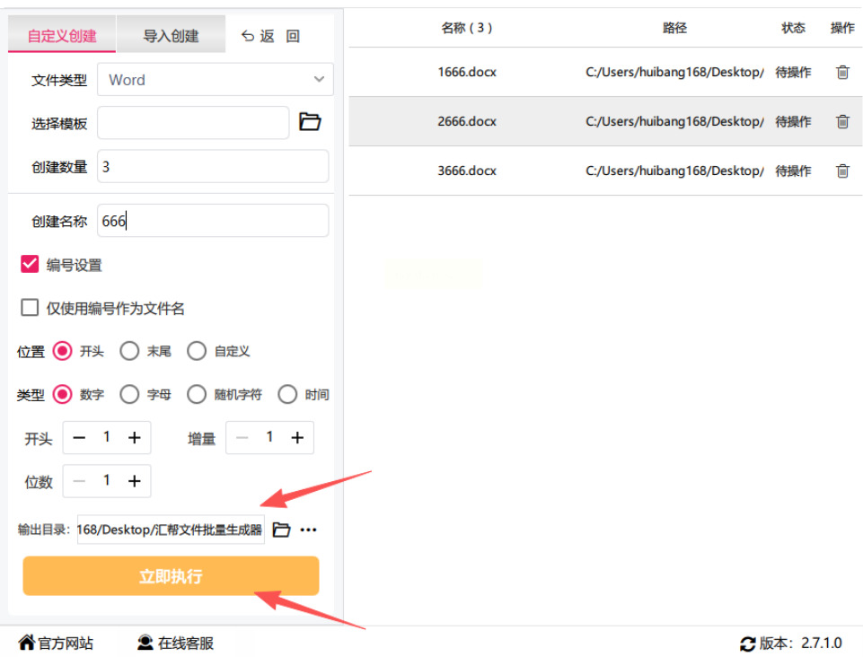Click 待操作 status of 3666.docx
This screenshot has height=657, width=863.
[x=793, y=171]
